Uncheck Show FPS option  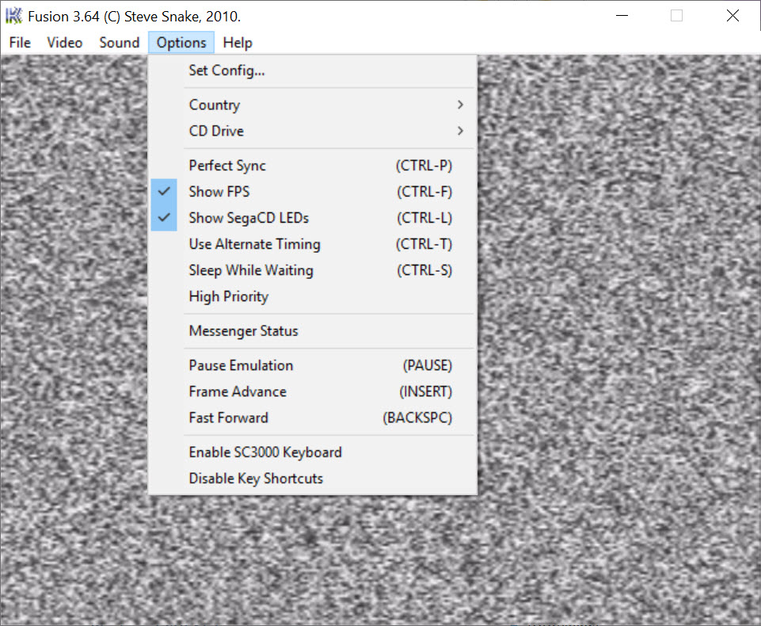click(x=313, y=192)
